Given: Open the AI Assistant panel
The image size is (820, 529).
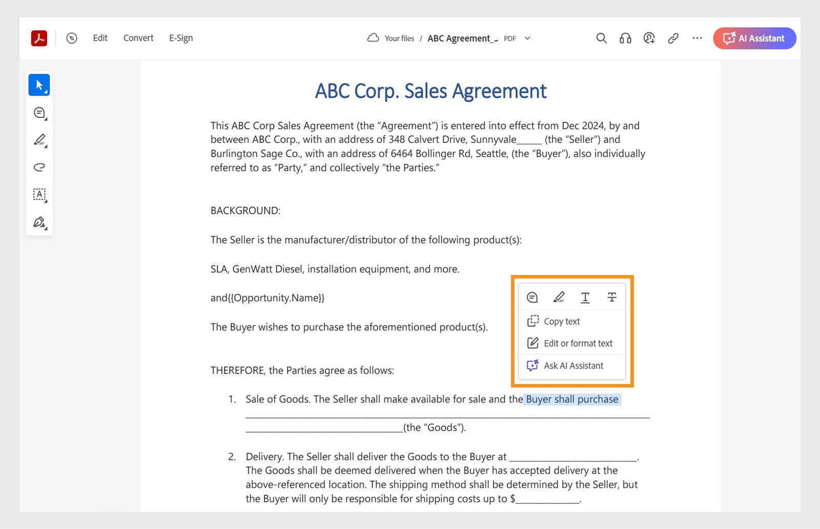Looking at the screenshot, I should pos(754,38).
